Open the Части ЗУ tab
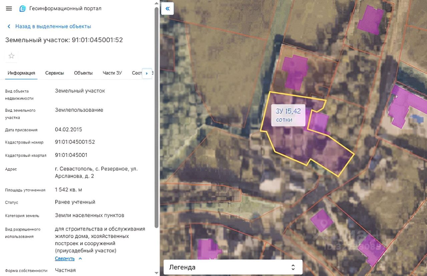427x276 pixels. (112, 73)
